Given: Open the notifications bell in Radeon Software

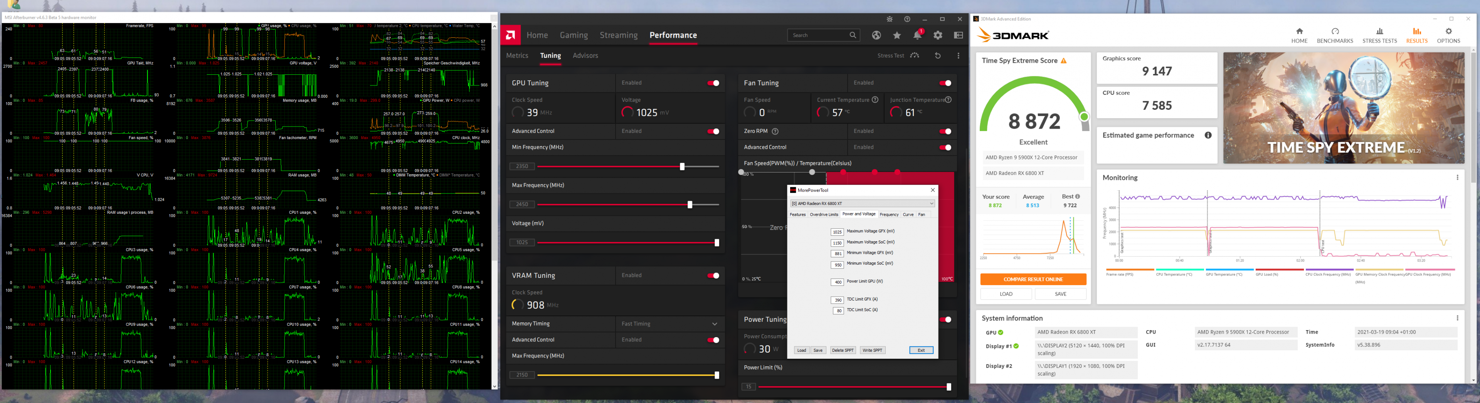Looking at the screenshot, I should tap(918, 35).
